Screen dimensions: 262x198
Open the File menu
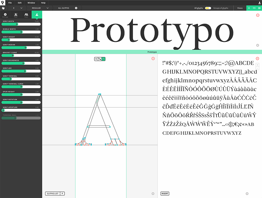tap(10, 3)
